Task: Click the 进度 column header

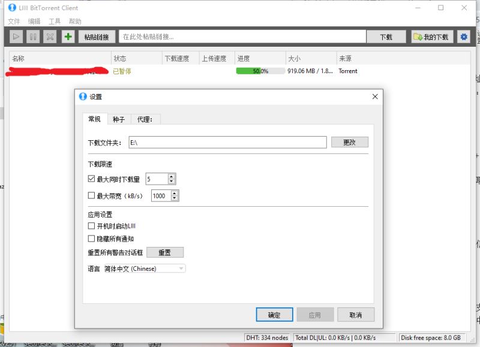Action: click(x=260, y=58)
